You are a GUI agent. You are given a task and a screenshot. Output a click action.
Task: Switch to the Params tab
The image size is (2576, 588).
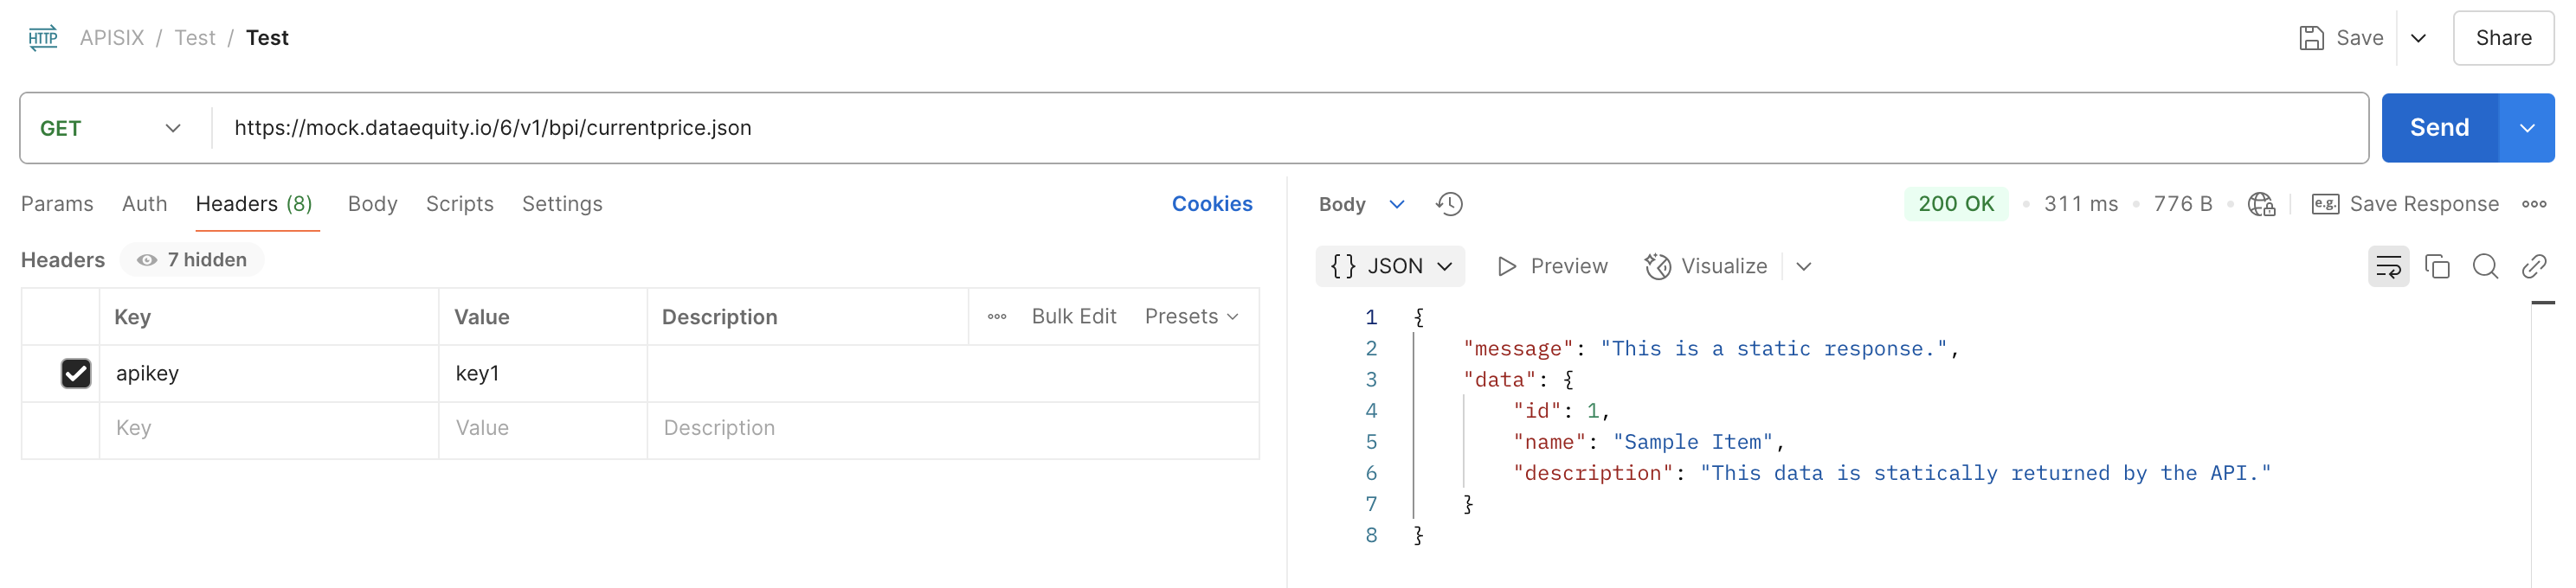57,204
